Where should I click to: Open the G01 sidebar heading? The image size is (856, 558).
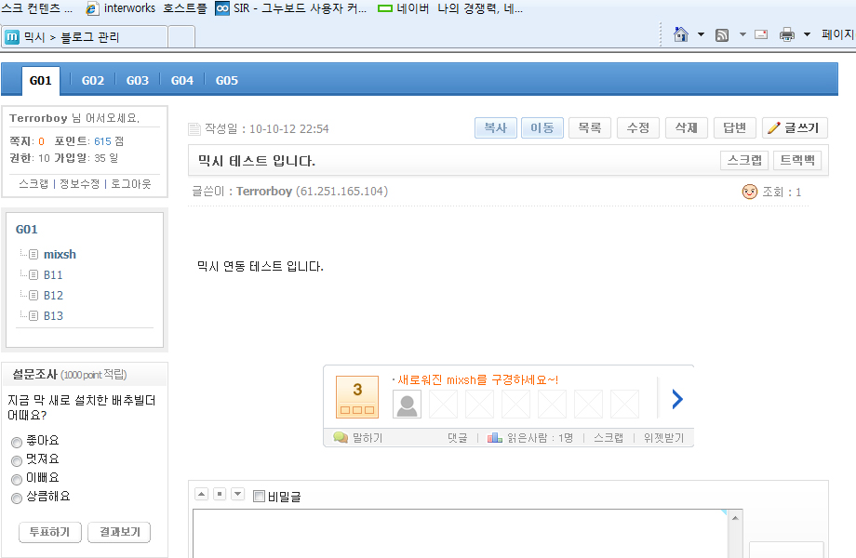tap(27, 229)
